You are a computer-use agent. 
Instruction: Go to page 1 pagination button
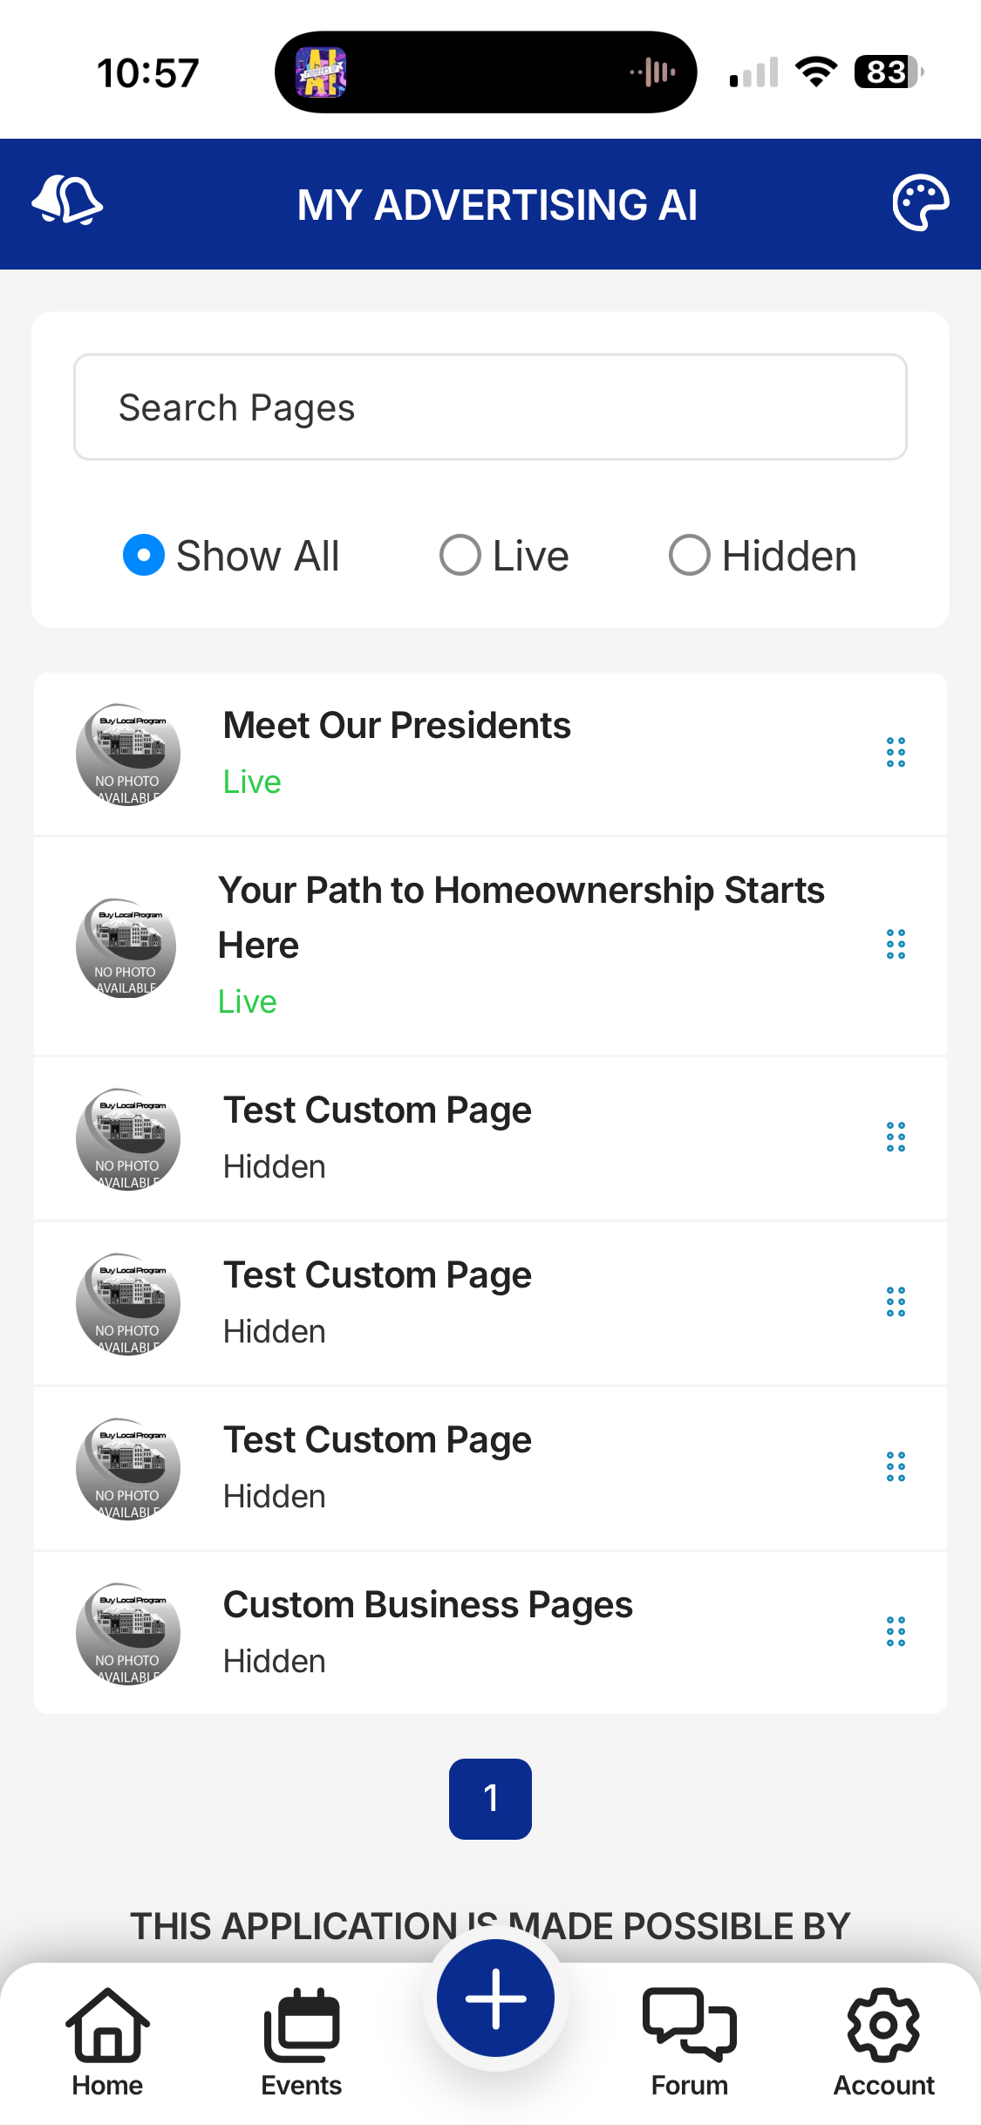coord(490,1799)
